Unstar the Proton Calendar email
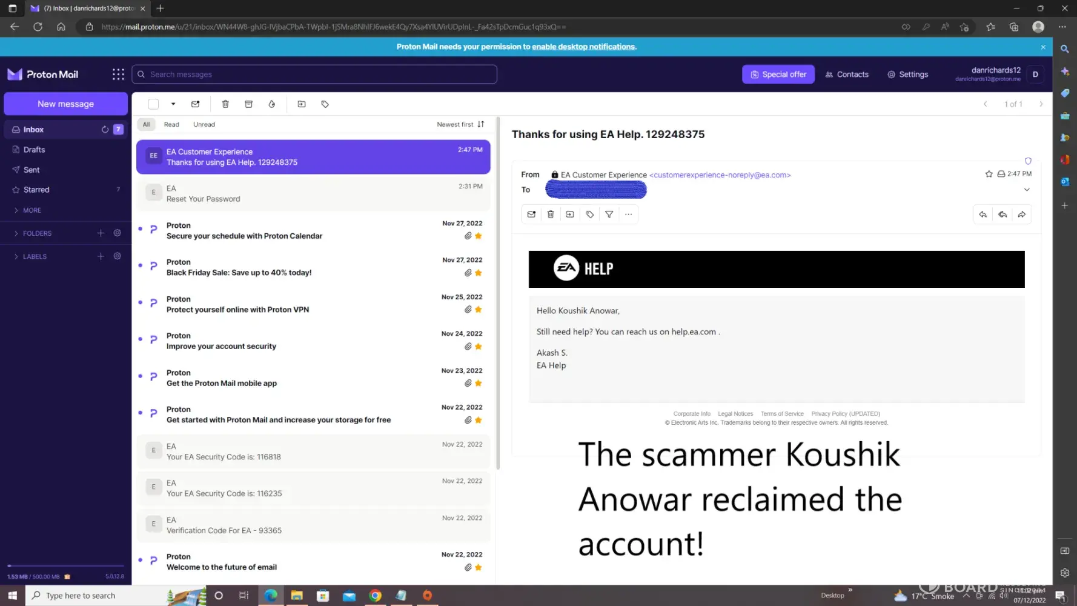Image resolution: width=1077 pixels, height=606 pixels. (x=479, y=236)
